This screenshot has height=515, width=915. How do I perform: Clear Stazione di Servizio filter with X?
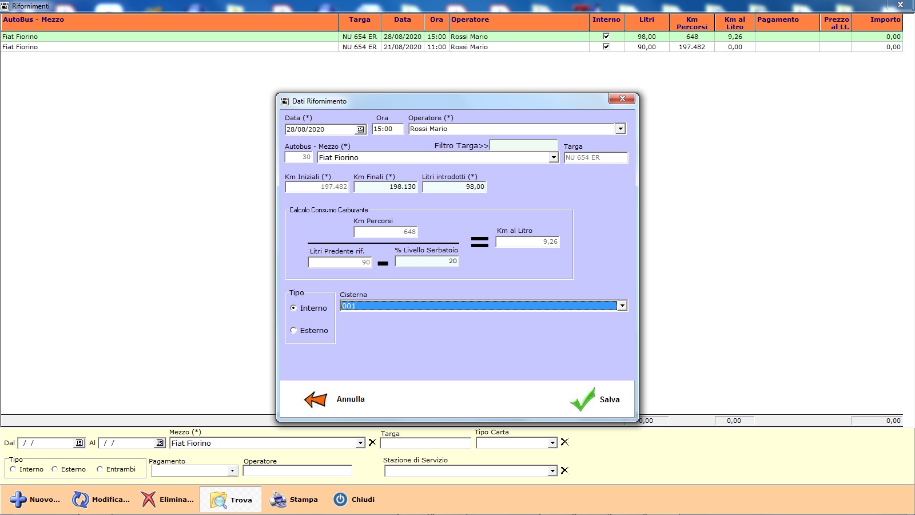coord(564,470)
